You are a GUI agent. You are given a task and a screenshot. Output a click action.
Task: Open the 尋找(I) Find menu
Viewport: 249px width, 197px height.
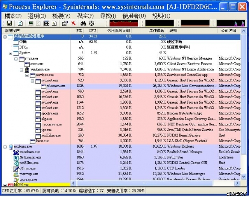(x=108, y=16)
